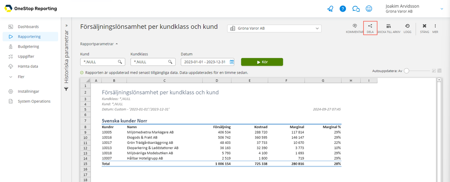450x182 pixels.
Task: Click the vertical Historiska parametrar label
Action: pyautogui.click(x=66, y=56)
